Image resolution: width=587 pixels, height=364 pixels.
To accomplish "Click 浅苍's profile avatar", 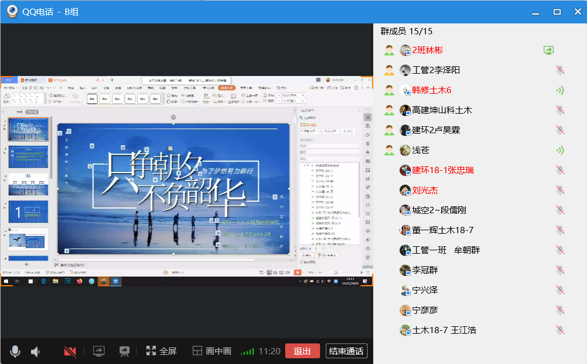I will tap(405, 150).
